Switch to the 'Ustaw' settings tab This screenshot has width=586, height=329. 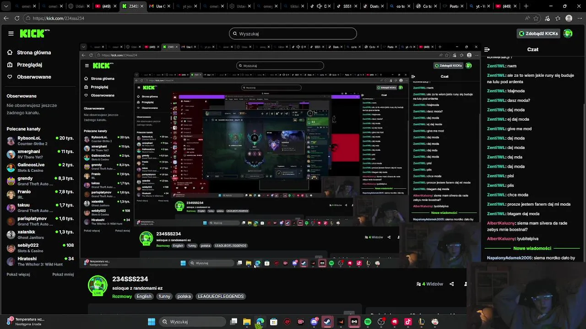click(240, 6)
